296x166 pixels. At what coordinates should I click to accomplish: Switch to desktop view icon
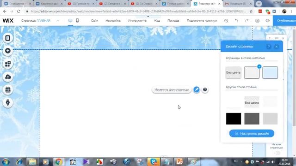click(x=70, y=20)
